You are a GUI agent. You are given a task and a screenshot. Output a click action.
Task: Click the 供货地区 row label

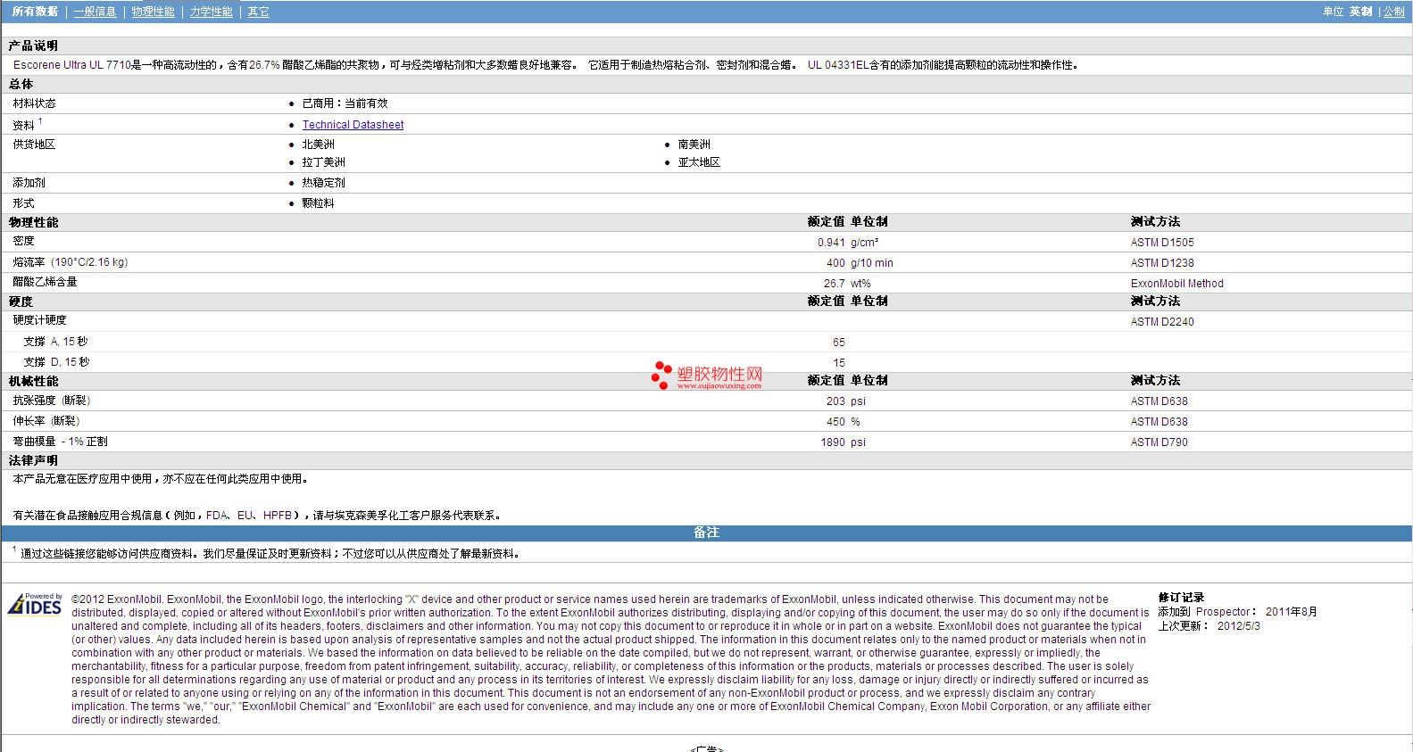click(x=34, y=145)
